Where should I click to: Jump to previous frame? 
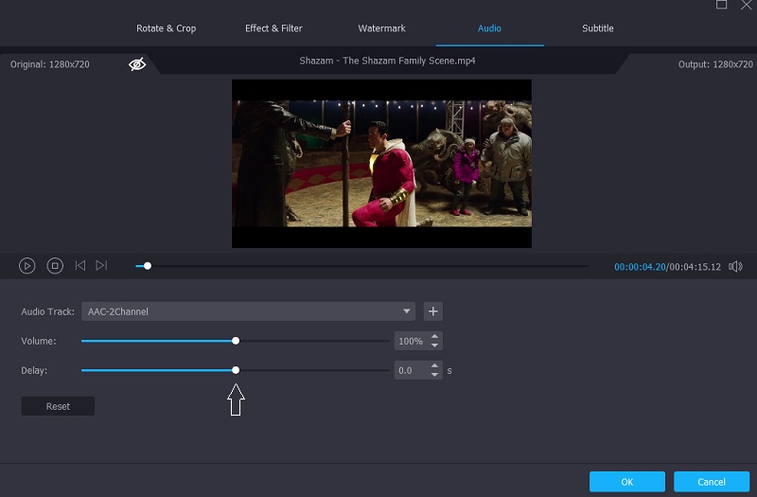pyautogui.click(x=80, y=266)
